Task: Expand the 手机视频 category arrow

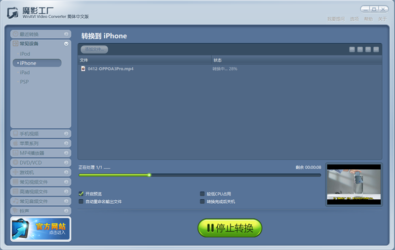Action: tap(66, 133)
